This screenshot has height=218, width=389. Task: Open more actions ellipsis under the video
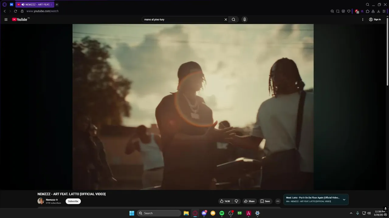(x=277, y=201)
